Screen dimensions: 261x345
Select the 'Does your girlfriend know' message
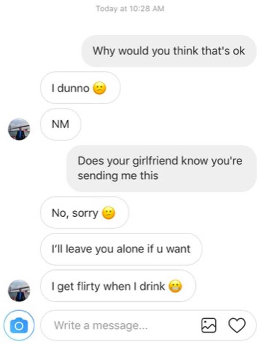pyautogui.click(x=162, y=168)
